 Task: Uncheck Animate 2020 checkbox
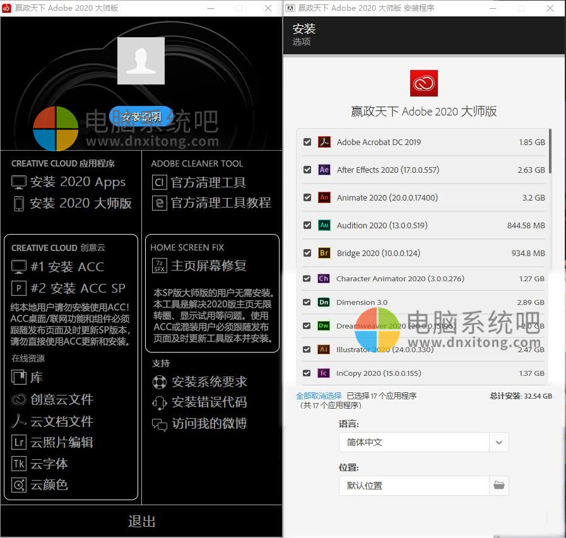point(307,197)
